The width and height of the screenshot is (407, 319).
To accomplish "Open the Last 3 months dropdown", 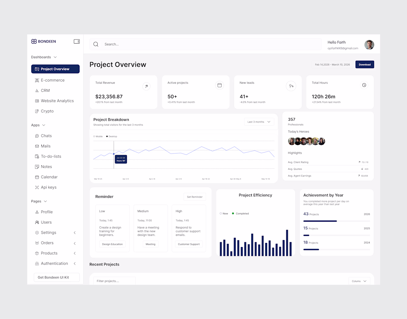I will click(259, 122).
